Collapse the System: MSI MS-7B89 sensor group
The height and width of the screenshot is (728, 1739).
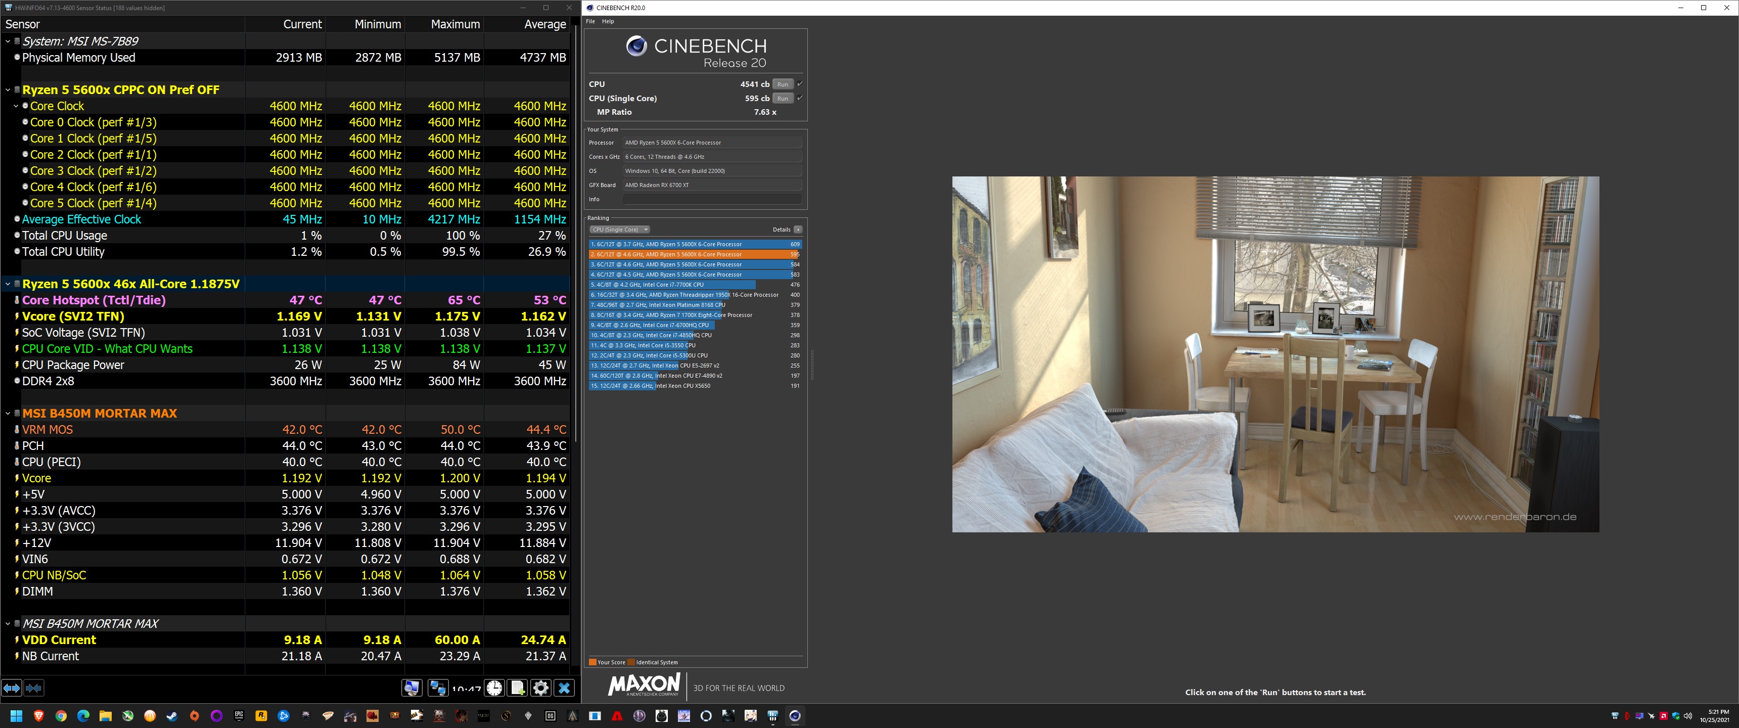(8, 41)
